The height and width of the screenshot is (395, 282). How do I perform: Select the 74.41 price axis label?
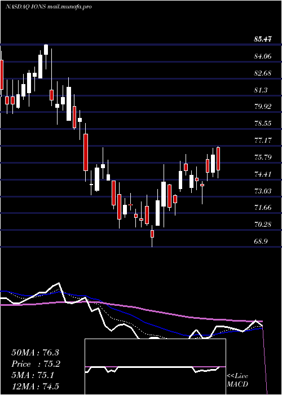(263, 174)
